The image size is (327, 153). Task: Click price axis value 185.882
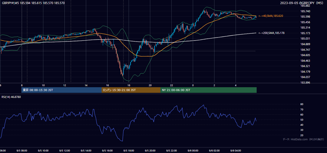306,6
